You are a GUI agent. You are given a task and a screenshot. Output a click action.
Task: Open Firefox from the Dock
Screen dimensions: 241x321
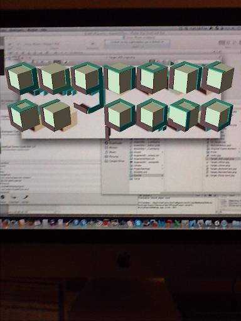(x=6, y=223)
